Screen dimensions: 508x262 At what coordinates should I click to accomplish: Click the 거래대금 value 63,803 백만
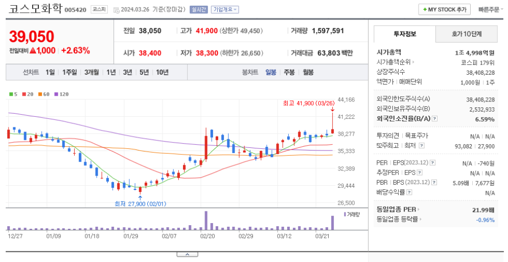pos(335,53)
